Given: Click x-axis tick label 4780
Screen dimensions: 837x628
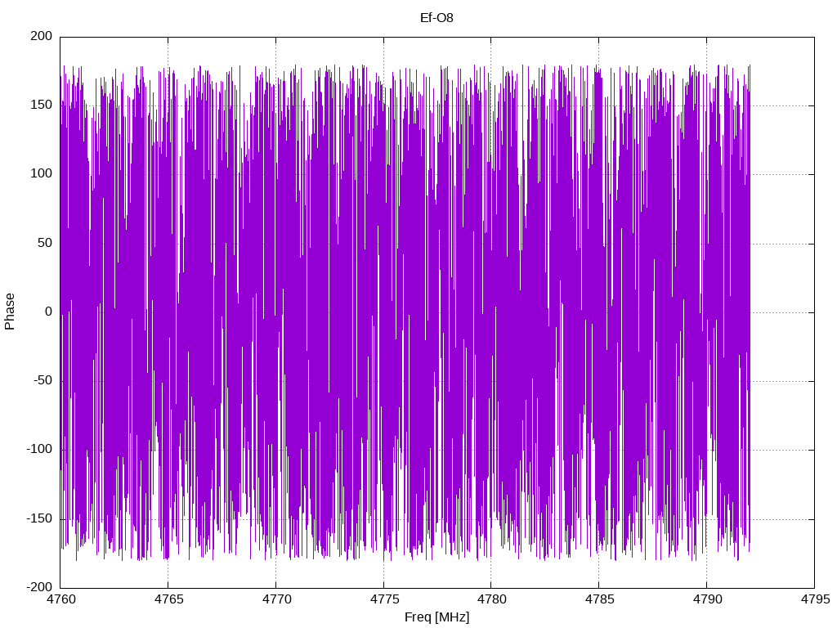Looking at the screenshot, I should click(491, 599).
